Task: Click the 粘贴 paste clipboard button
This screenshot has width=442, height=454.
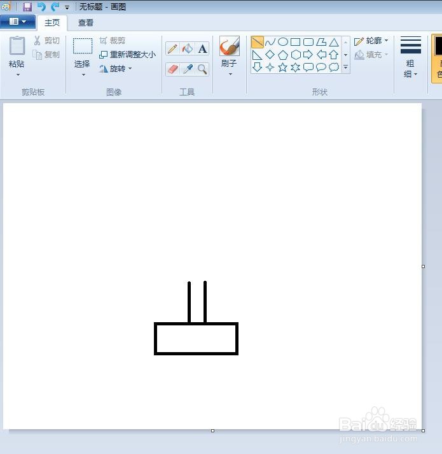Action: pyautogui.click(x=17, y=52)
